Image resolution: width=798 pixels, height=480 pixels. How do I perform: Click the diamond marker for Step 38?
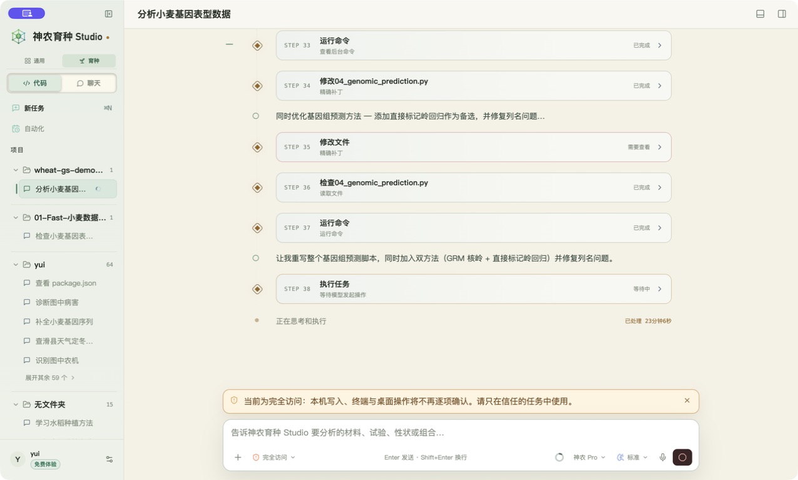[x=257, y=289]
